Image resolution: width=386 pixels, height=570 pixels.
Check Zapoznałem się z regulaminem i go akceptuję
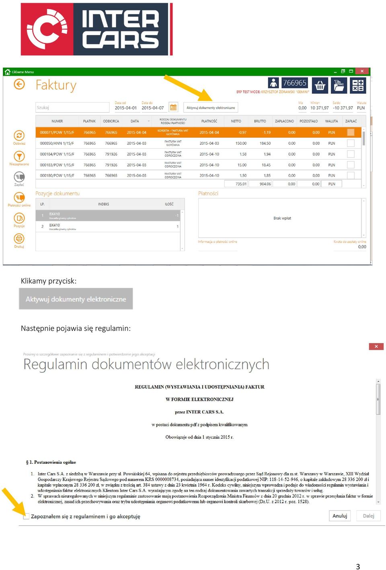[27, 516]
